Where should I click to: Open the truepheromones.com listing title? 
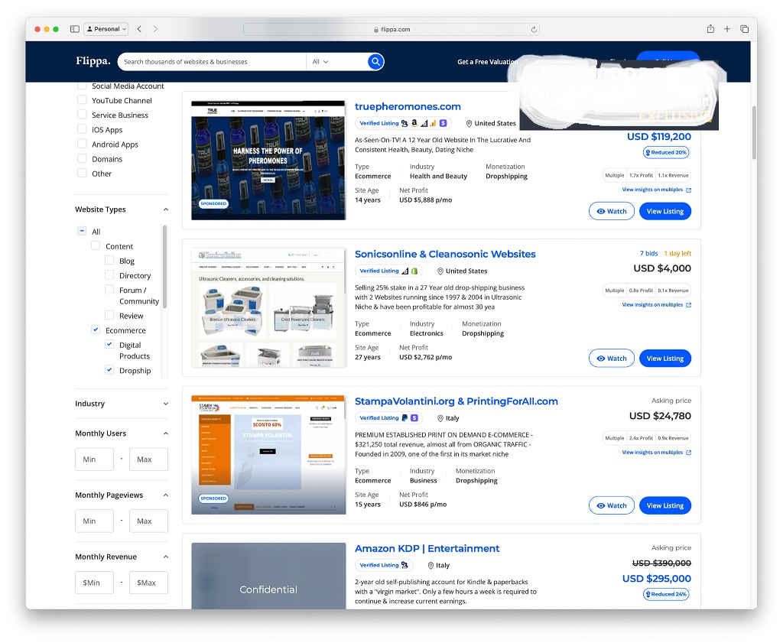pos(408,107)
